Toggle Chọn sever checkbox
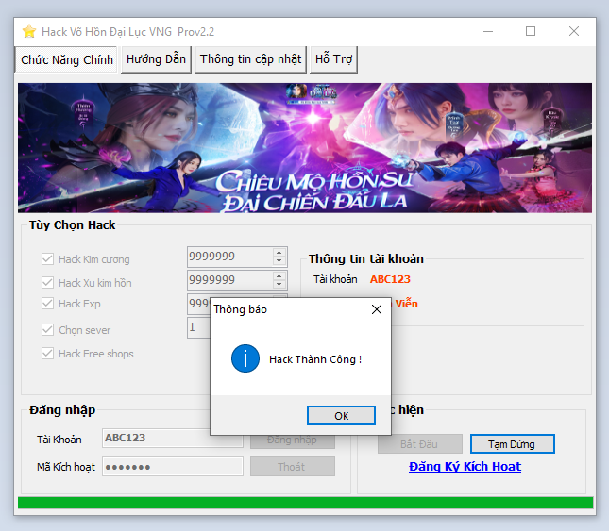 click(x=47, y=330)
